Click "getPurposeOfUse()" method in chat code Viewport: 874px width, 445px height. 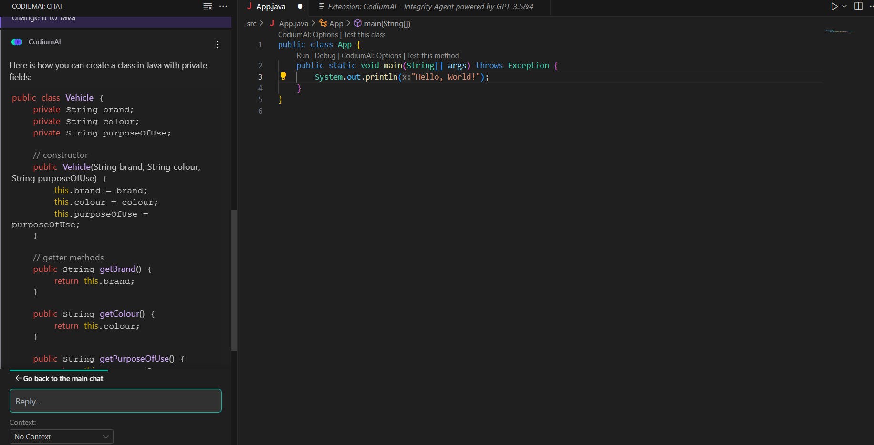click(137, 359)
